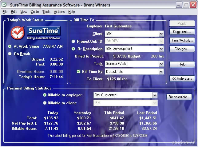This screenshot has height=147, width=198.
Task: Minimize the SureTime window
Action: pyautogui.click(x=179, y=5)
